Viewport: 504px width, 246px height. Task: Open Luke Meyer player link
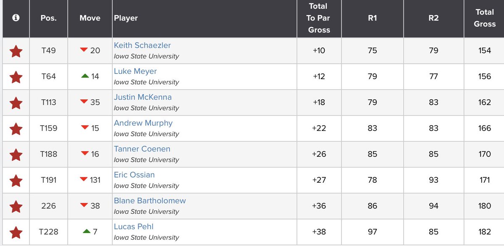[135, 71]
